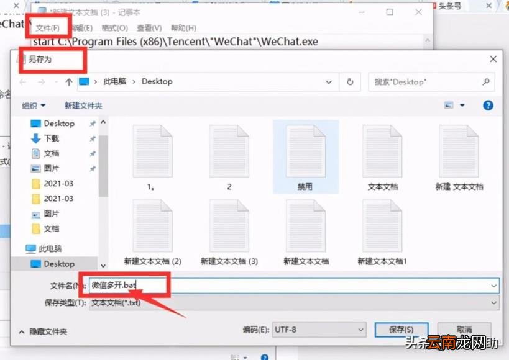
Task: Click the sidebar scroll down arrow
Action: click(x=103, y=266)
